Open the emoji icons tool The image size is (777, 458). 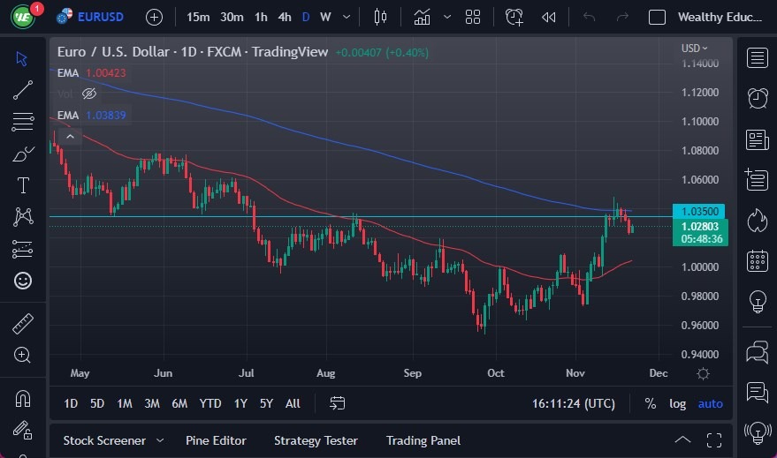[23, 281]
